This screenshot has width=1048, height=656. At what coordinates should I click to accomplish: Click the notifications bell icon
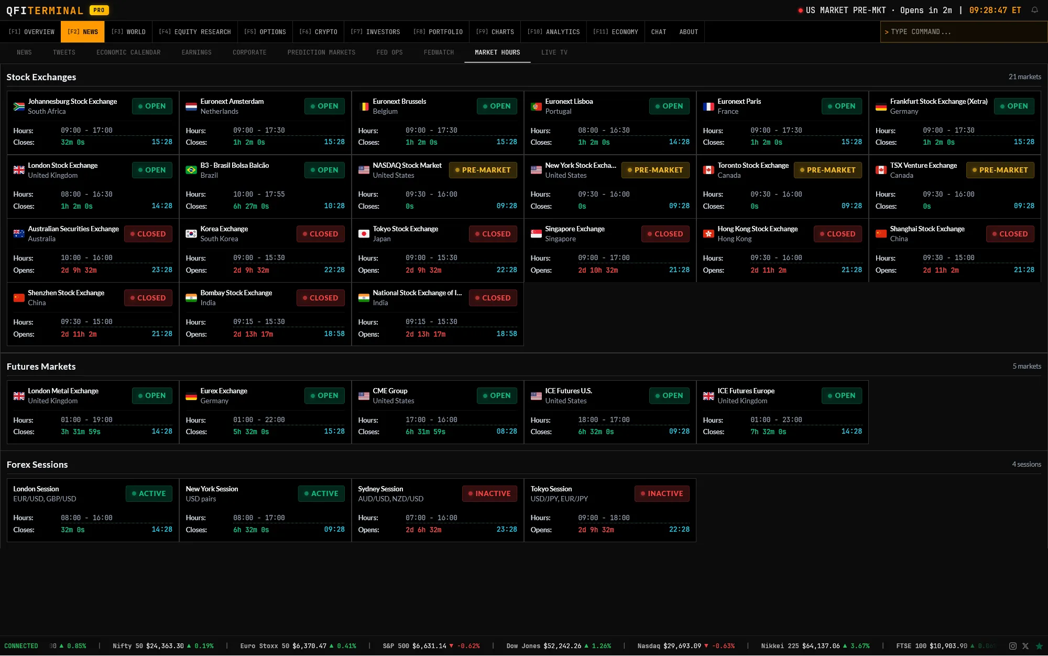1034,10
